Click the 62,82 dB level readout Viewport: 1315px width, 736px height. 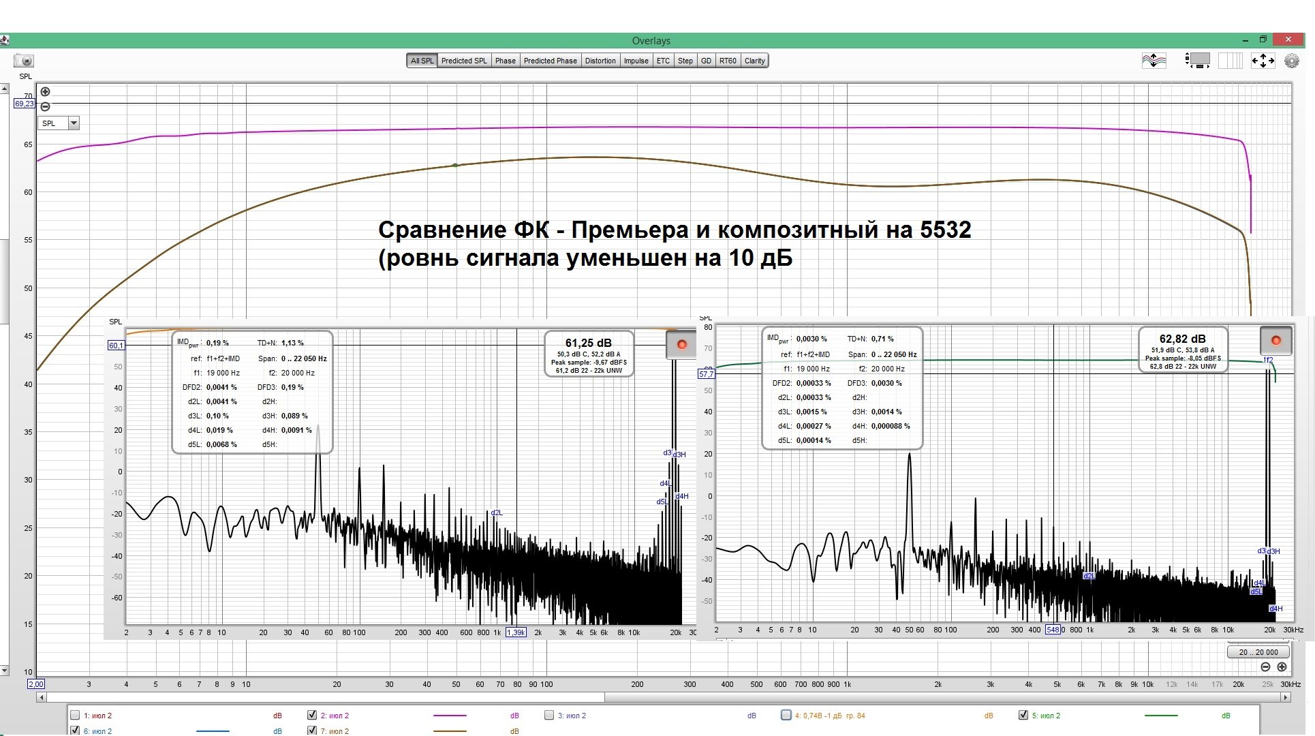coord(1182,339)
